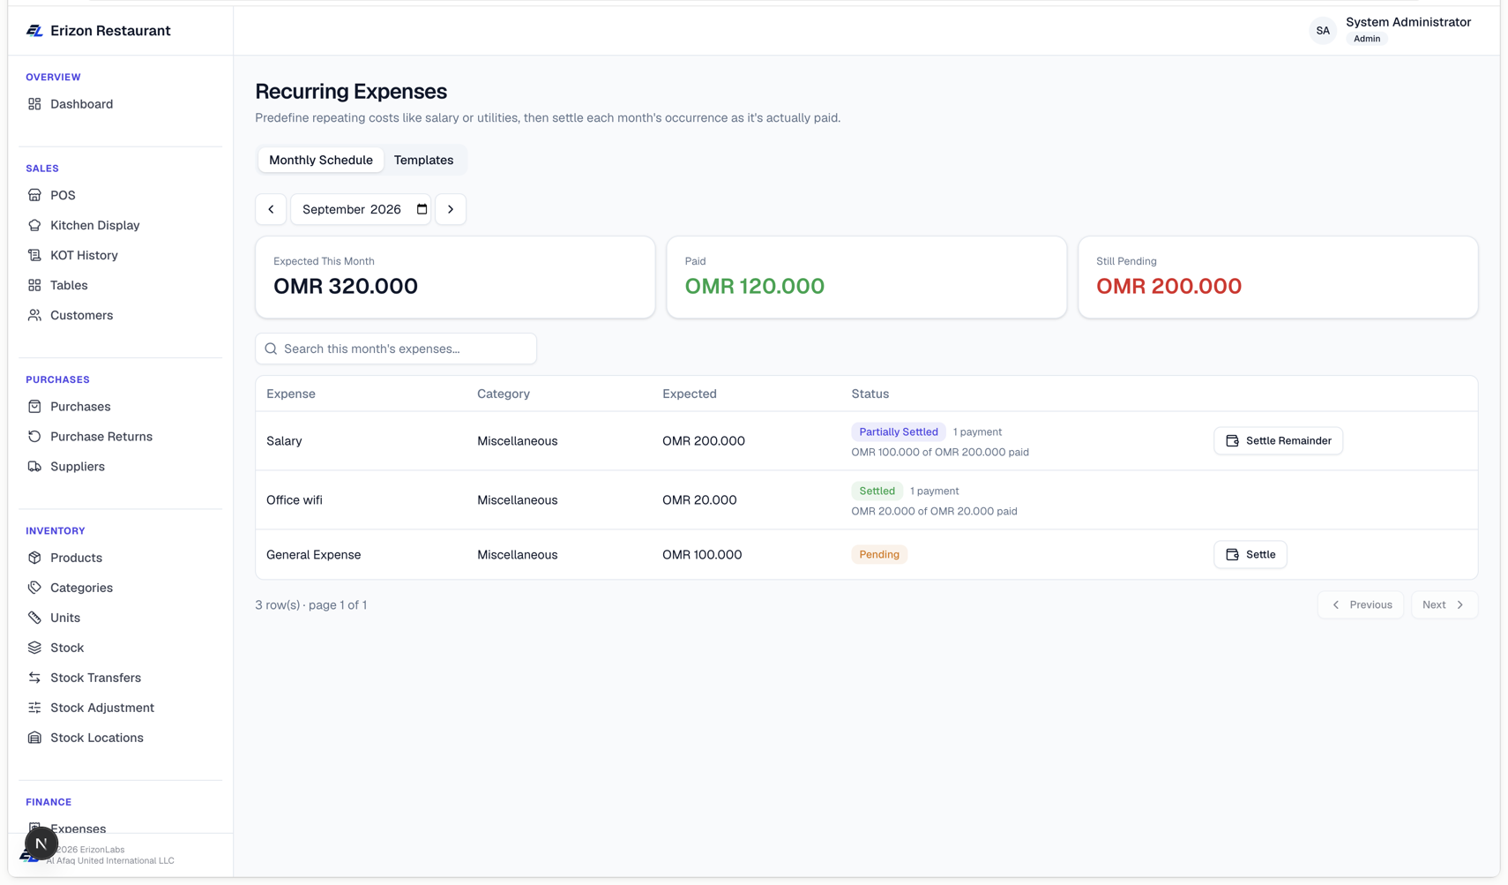Click the KOT History receipt icon

pyautogui.click(x=34, y=255)
